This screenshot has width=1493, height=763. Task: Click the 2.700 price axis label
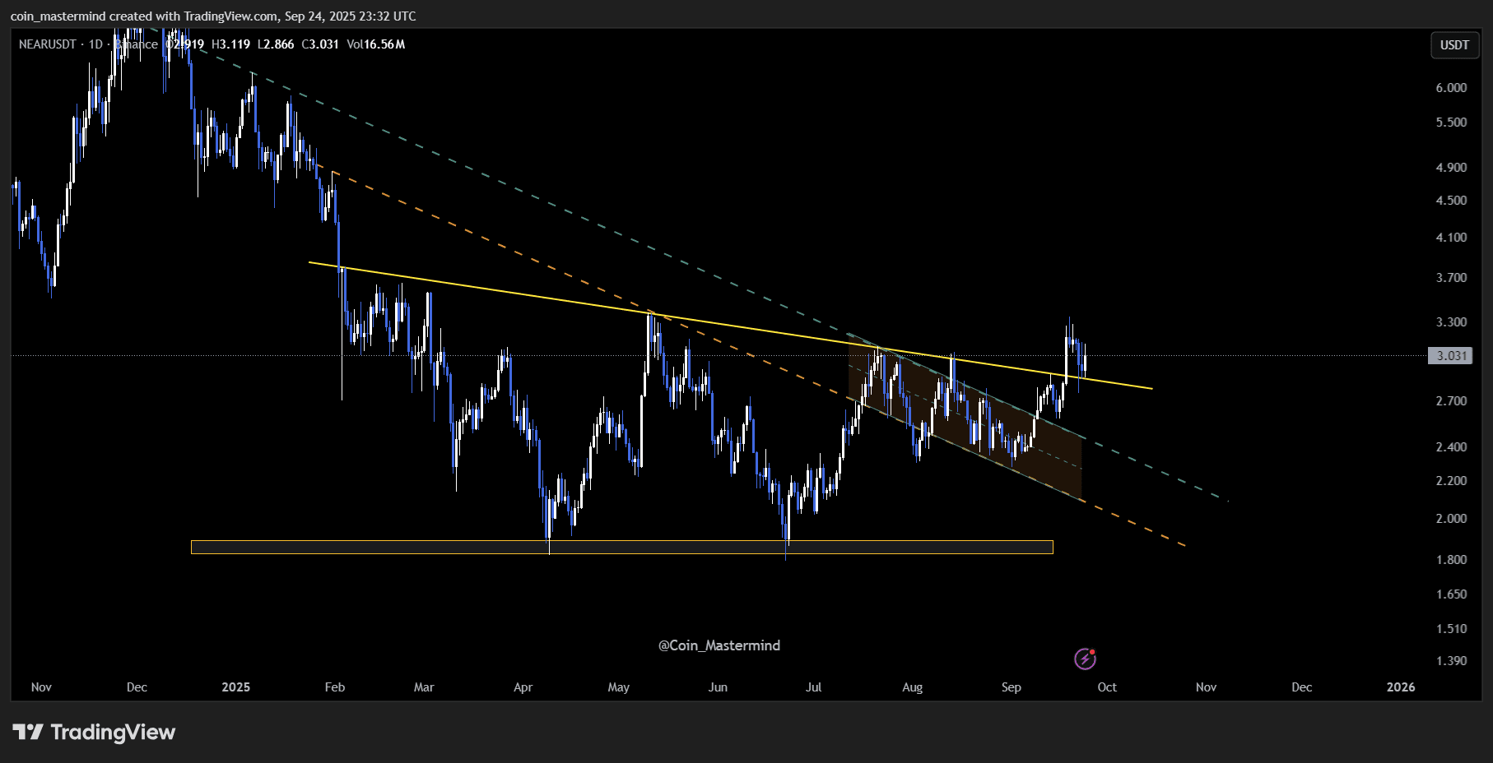[1451, 401]
